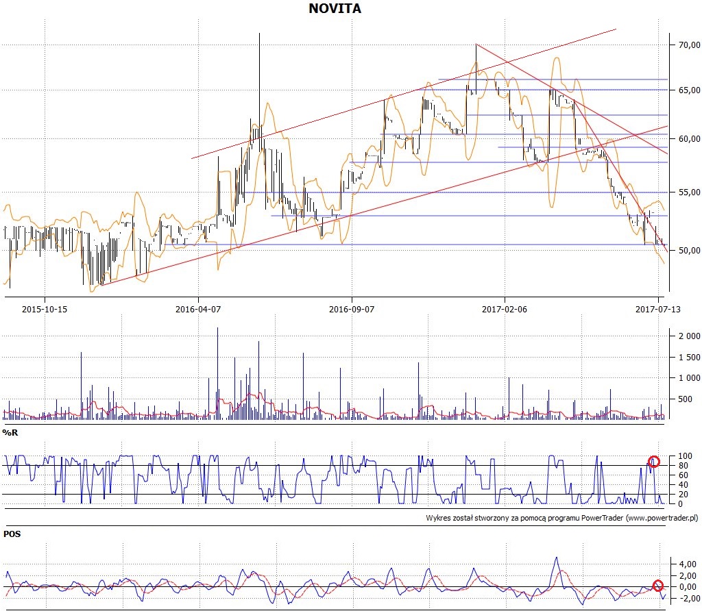Viewport: 702px width, 611px height.
Task: Click the 70,00 price axis label
Action: (x=690, y=45)
